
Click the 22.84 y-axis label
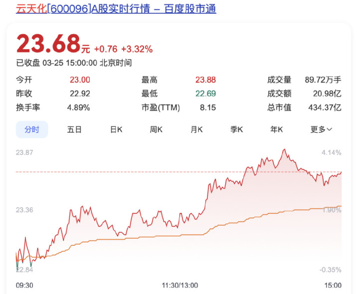pos(24,270)
